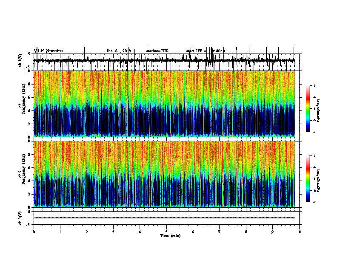Screen dimensions: 337x260
Task: Click the ch.1 spectrogram colorbar
Action: point(308,109)
